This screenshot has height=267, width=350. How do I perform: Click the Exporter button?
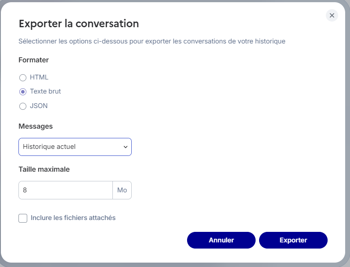(x=293, y=240)
